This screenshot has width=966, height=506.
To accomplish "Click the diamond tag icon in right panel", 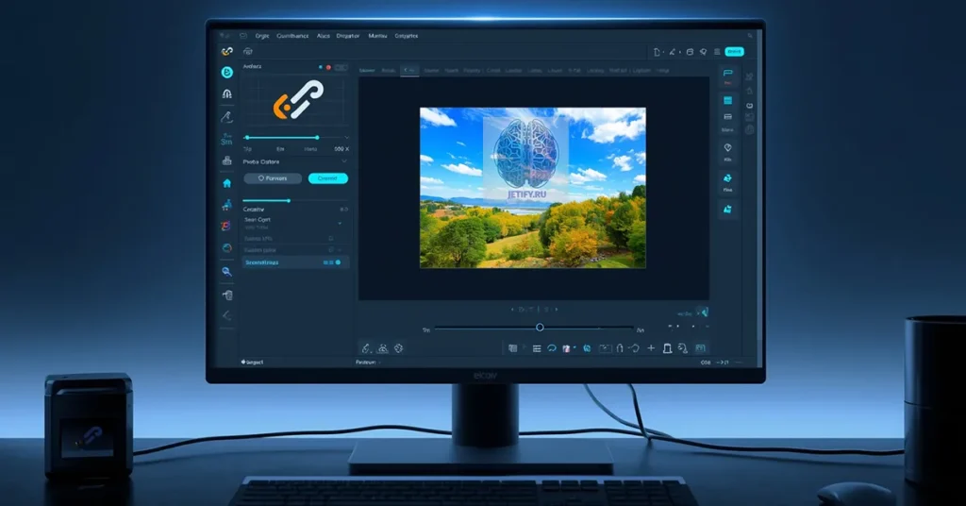I will click(727, 148).
